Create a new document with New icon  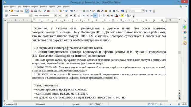tap(7, 11)
